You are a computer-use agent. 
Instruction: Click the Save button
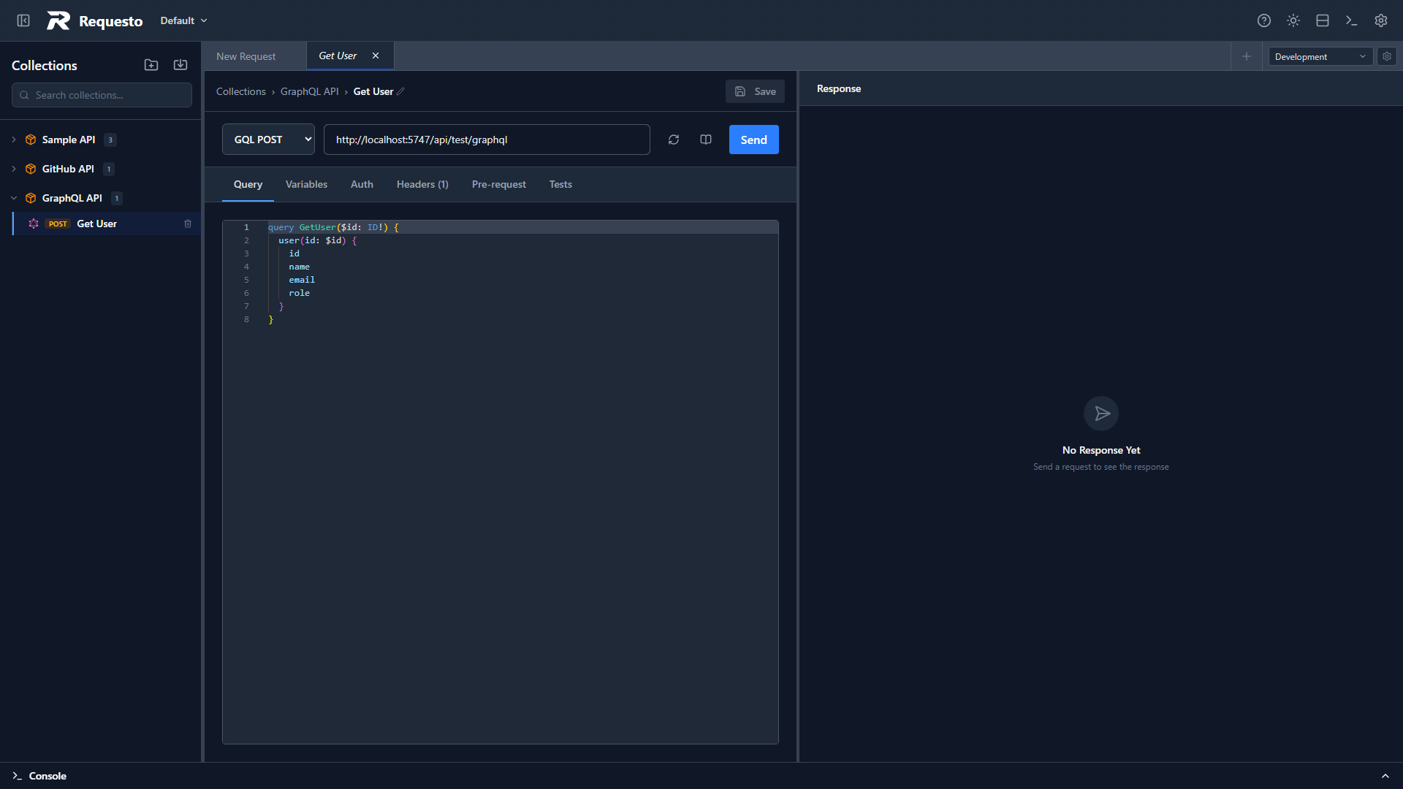[x=755, y=91]
